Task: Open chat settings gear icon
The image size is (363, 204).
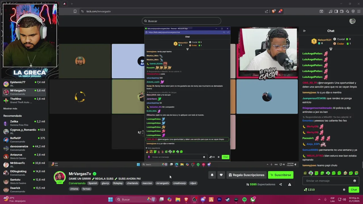Action: coord(344,190)
